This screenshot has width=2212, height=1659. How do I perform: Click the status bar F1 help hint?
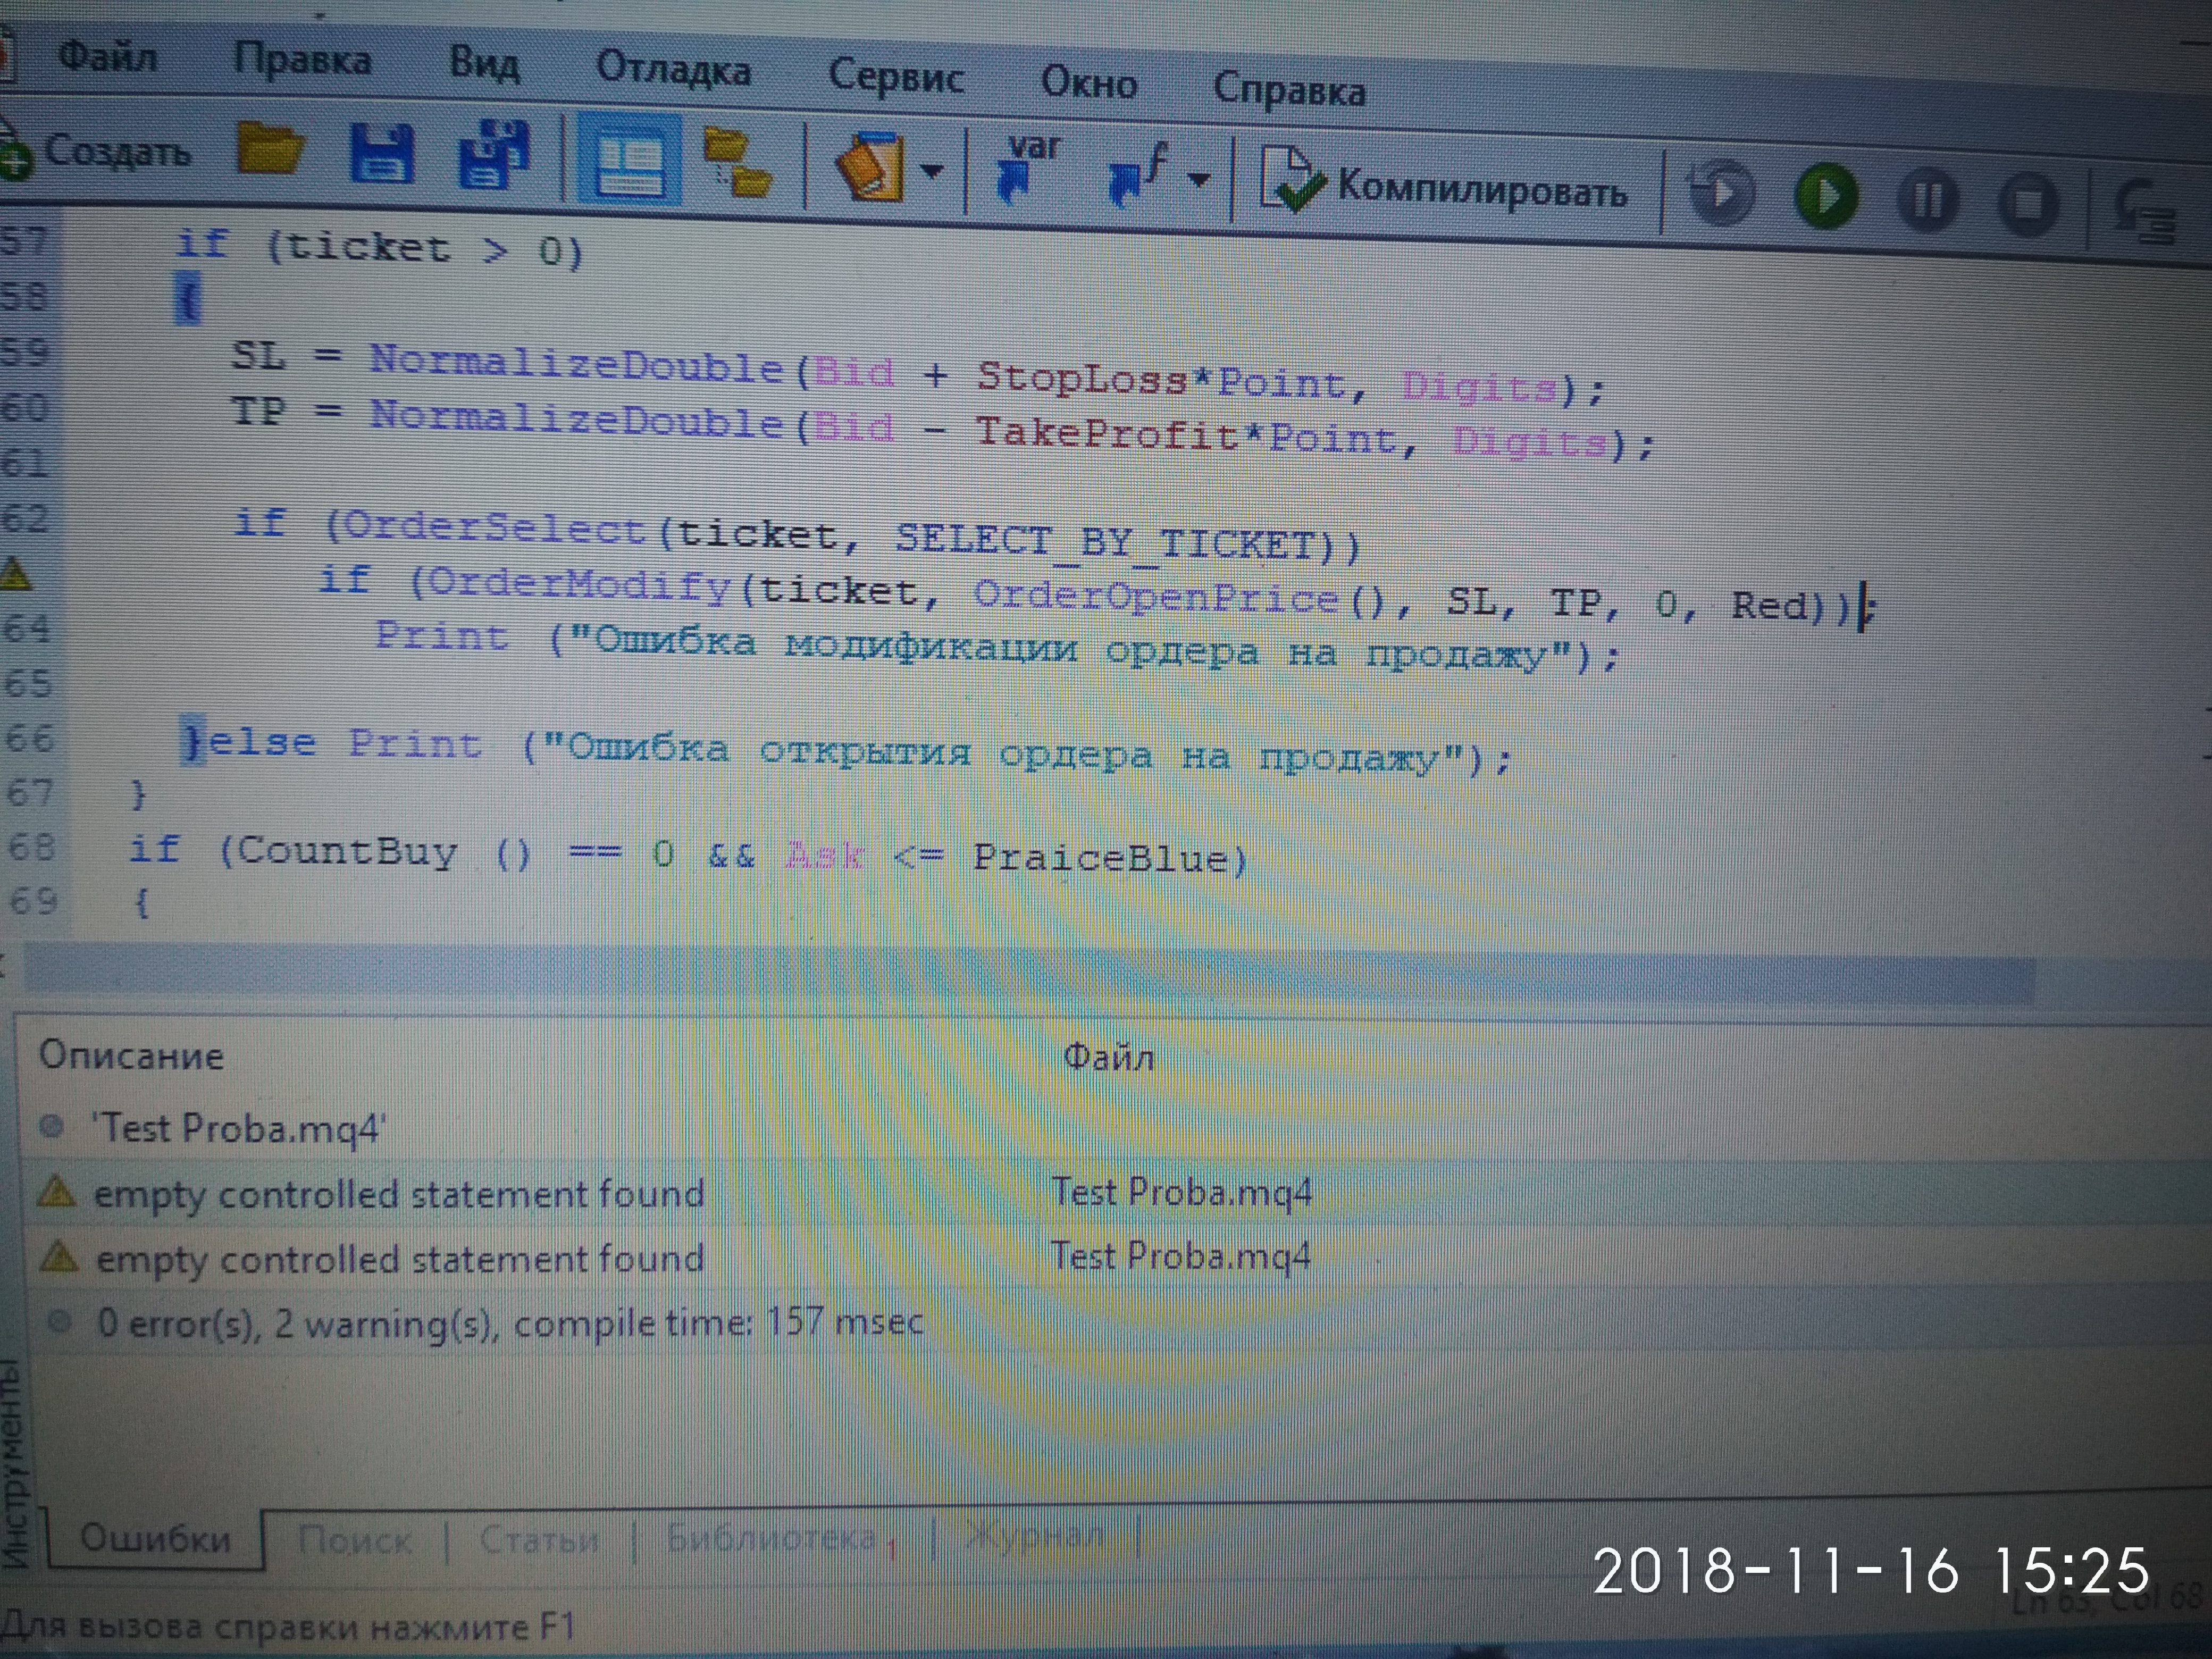tap(288, 1627)
